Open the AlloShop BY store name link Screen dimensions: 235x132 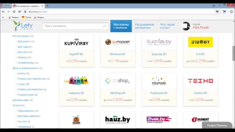pos(118,93)
